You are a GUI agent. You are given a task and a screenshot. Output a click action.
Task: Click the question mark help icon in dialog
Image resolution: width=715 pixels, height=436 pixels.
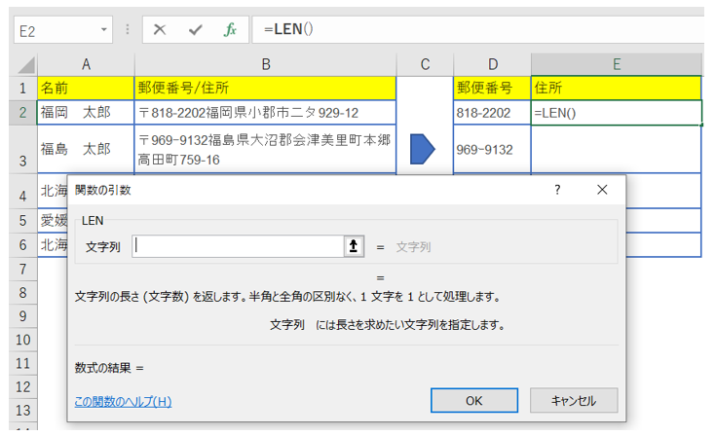coord(557,190)
